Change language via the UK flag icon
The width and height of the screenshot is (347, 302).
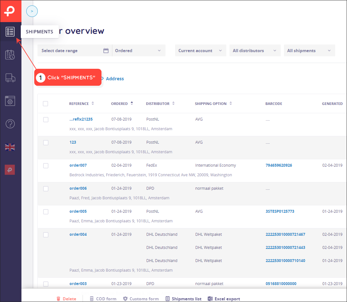[x=10, y=147]
